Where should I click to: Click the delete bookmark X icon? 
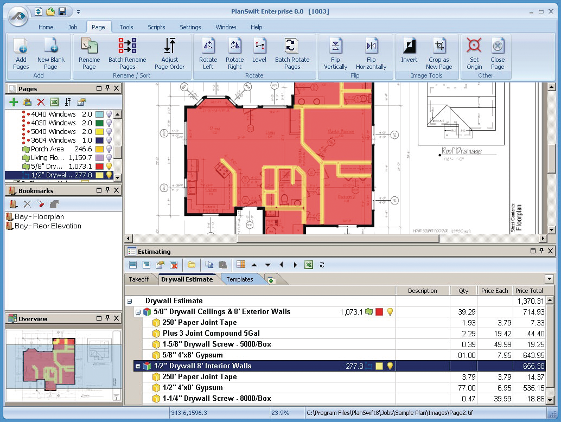(x=27, y=204)
